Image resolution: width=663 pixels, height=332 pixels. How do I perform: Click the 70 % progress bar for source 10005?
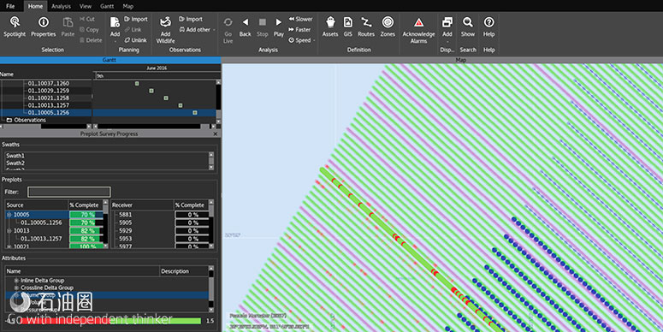coord(86,215)
